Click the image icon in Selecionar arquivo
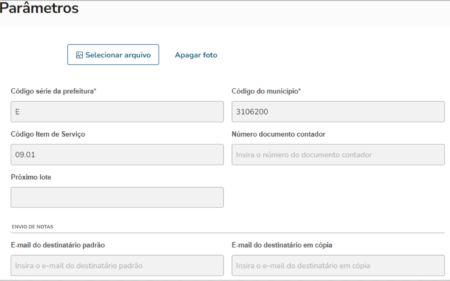The image size is (450, 281). (x=79, y=55)
